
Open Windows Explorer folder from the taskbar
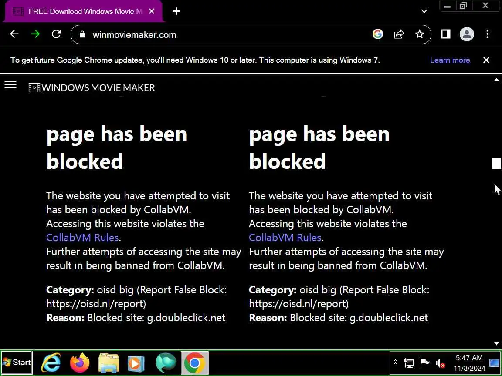(x=109, y=363)
